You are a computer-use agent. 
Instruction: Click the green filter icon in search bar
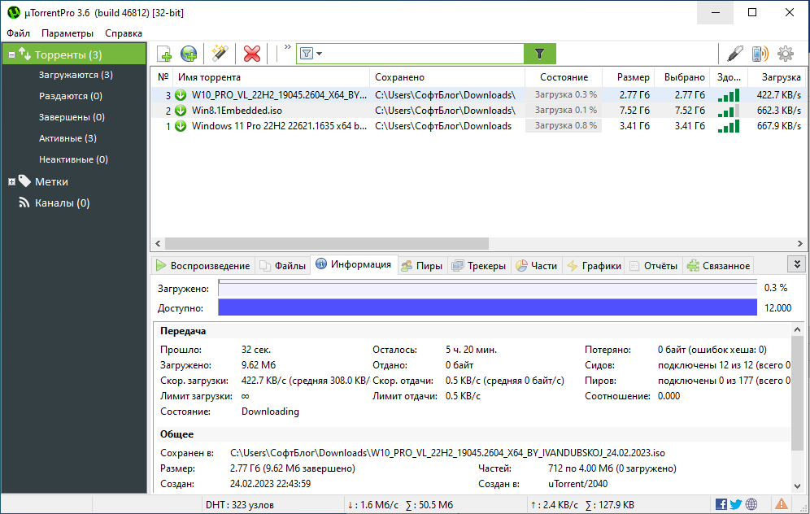539,53
